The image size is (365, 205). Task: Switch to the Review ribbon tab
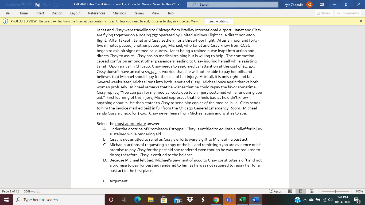coord(139,13)
